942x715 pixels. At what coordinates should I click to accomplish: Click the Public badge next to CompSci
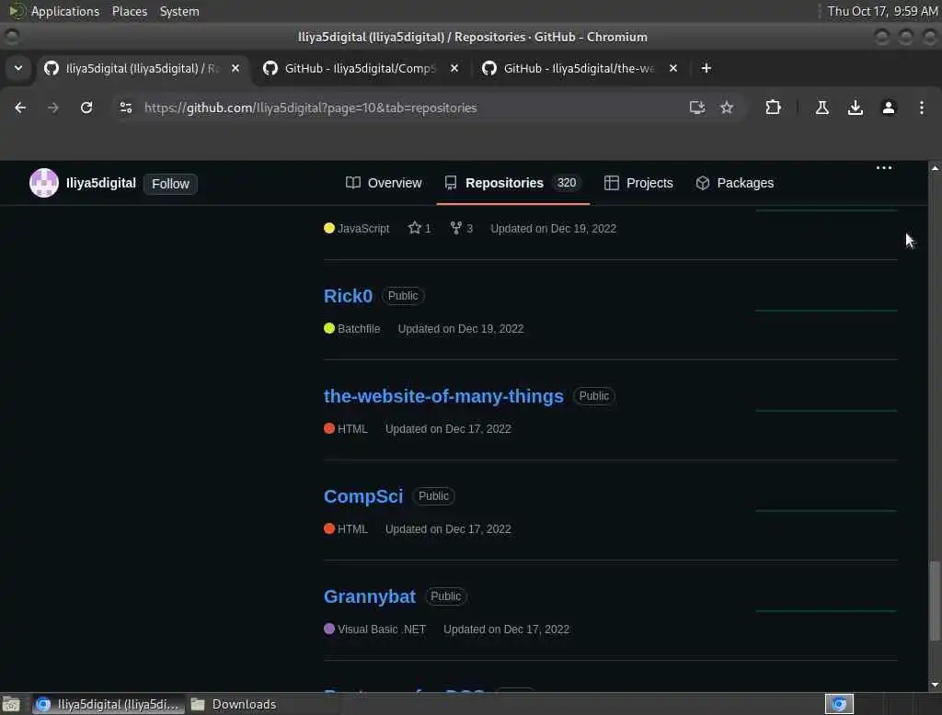pos(434,496)
